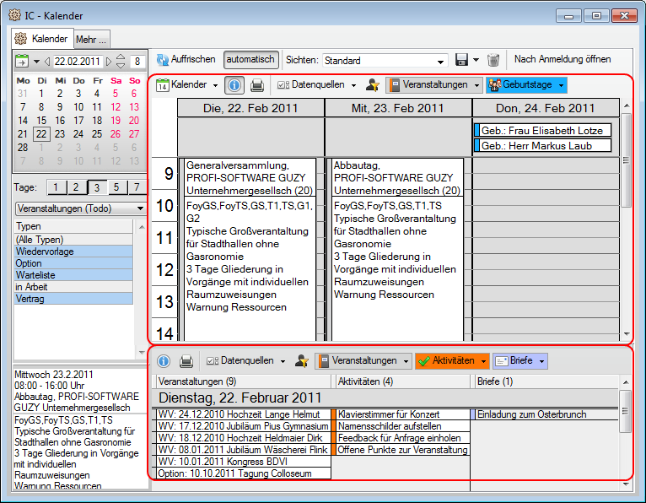Click printer icon in lower list toolbar
Image resolution: width=646 pixels, height=503 pixels.
pos(186,361)
